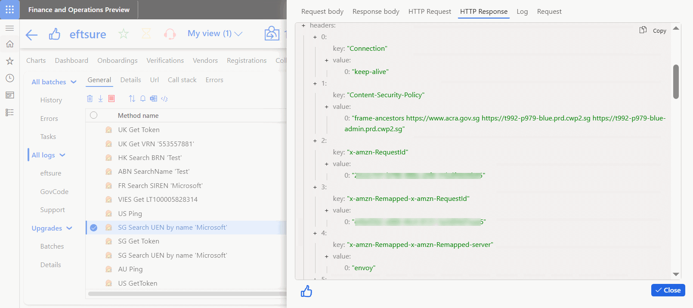Switch to the HTTP Request tab

point(430,12)
